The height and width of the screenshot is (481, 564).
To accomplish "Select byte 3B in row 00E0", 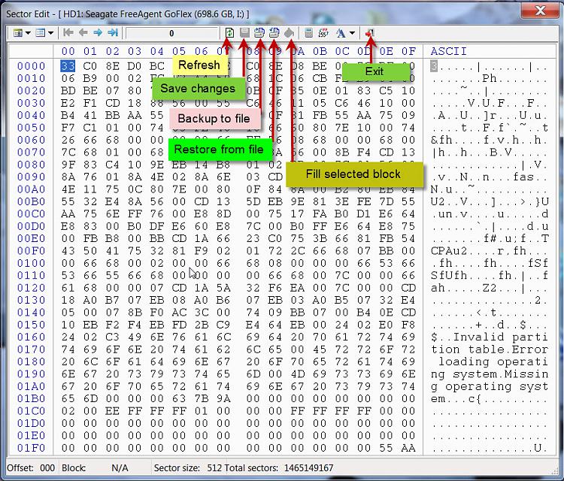I will 320,238.
